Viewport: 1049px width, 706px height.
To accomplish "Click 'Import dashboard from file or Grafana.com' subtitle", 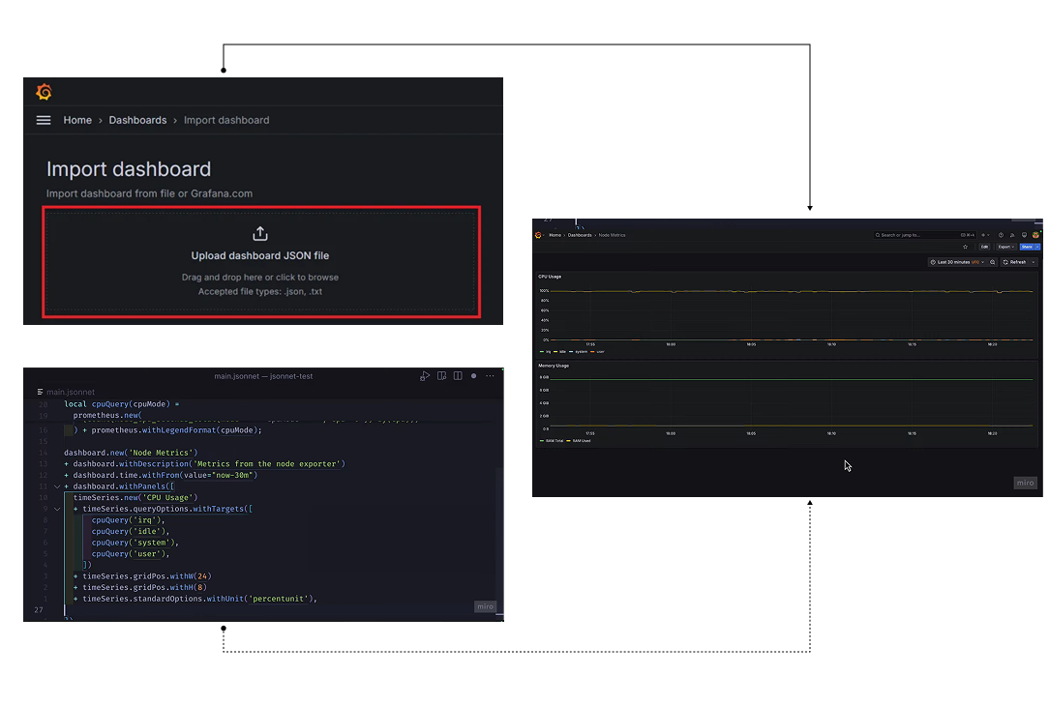I will [x=149, y=193].
